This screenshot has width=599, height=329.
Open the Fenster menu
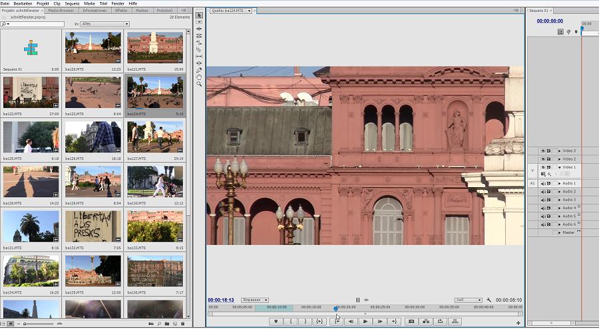pos(118,3)
